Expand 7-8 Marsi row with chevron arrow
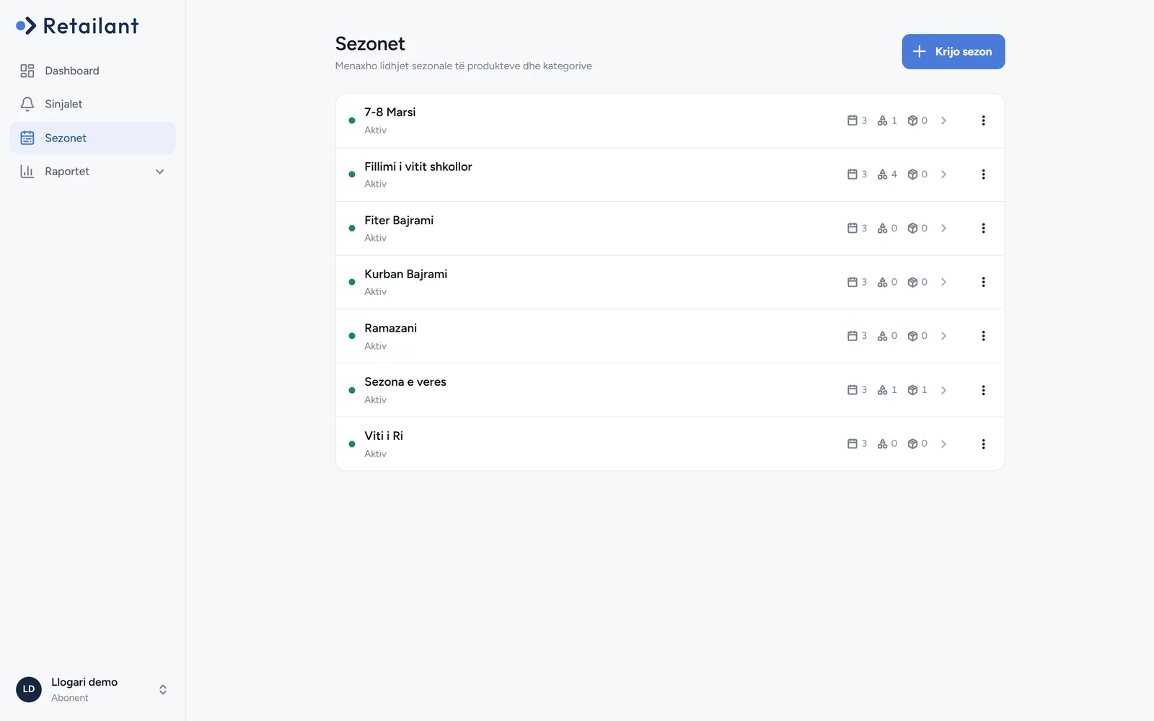This screenshot has width=1154, height=721. pos(943,120)
